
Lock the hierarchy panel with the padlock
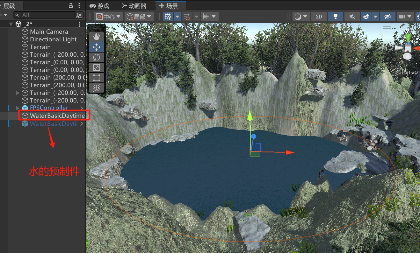click(71, 5)
